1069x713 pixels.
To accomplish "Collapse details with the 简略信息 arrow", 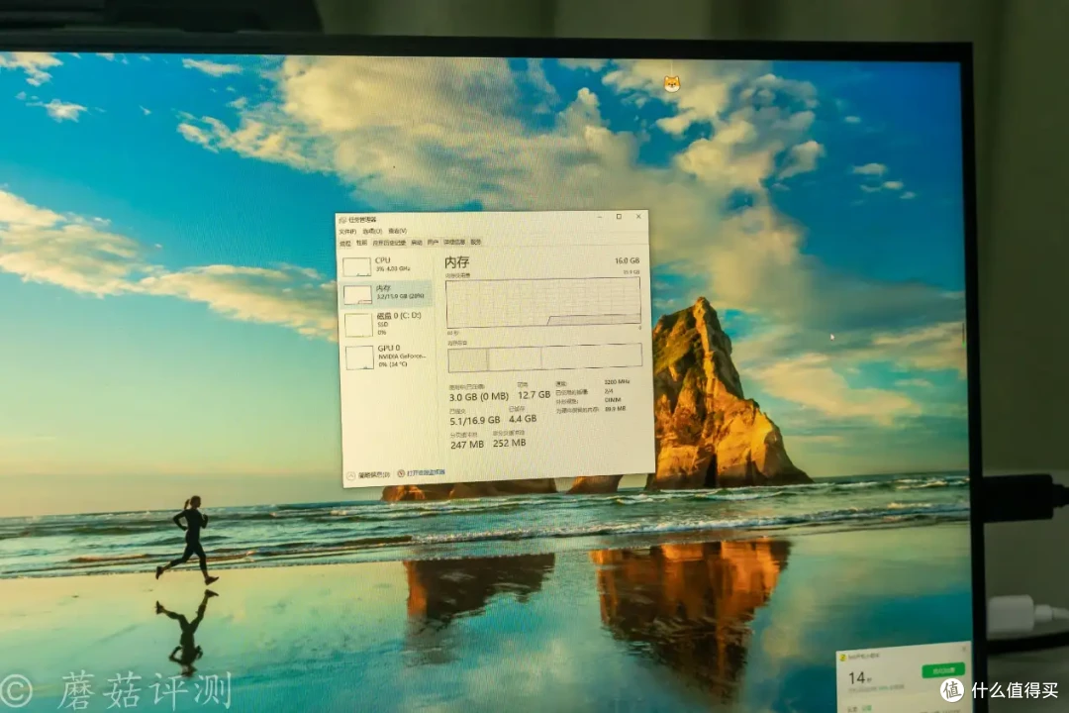I will pos(351,475).
